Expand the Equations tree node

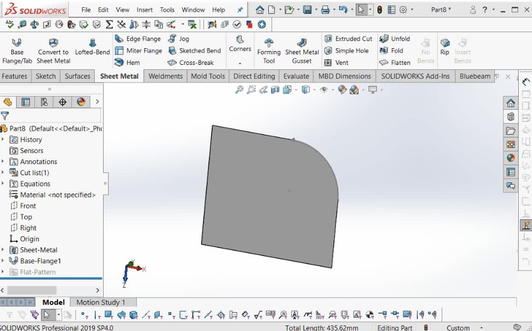tap(3, 184)
